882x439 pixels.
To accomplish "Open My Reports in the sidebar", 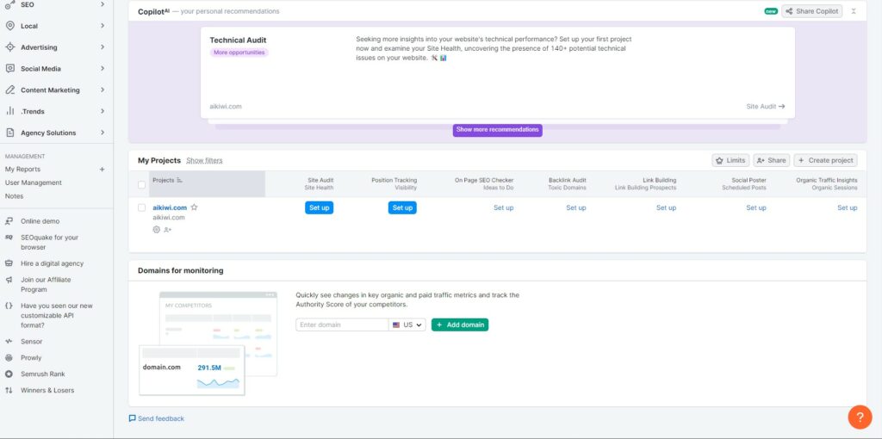I will [22, 170].
